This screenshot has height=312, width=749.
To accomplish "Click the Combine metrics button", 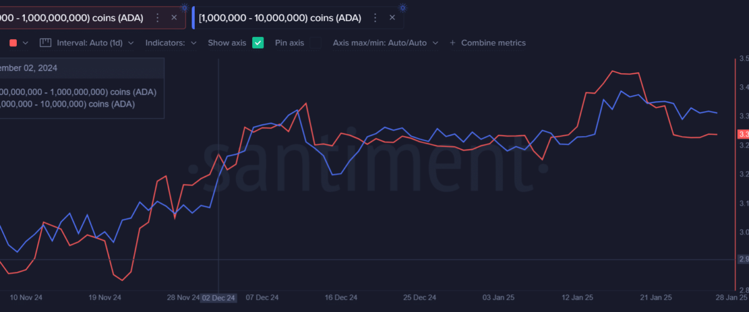I will pos(493,43).
